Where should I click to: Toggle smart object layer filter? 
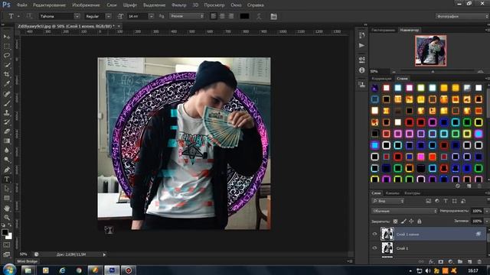coord(463,201)
